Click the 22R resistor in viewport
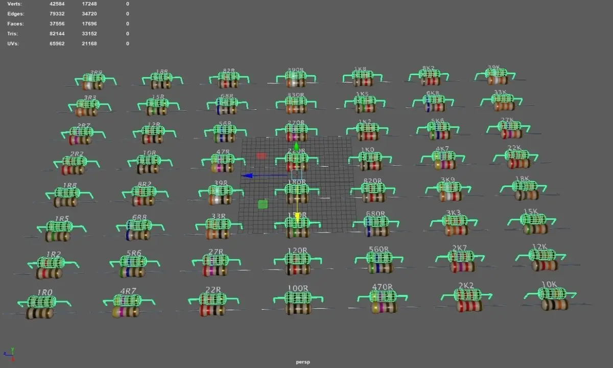 coord(213,304)
